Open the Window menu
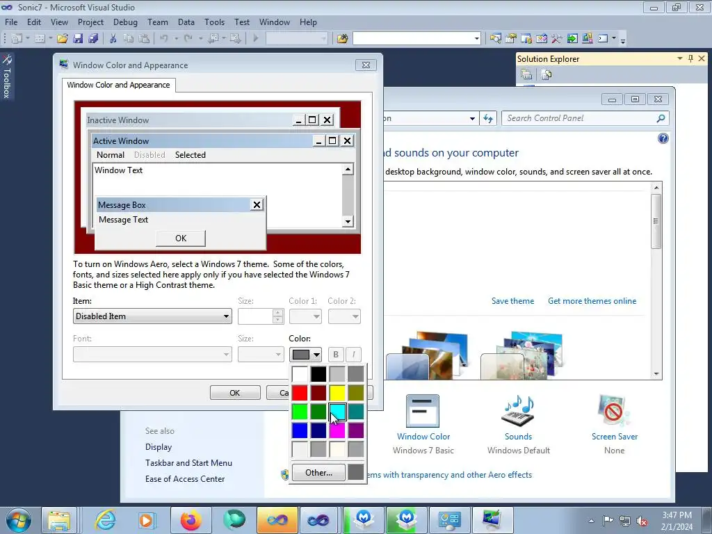This screenshot has height=534, width=712. (274, 22)
